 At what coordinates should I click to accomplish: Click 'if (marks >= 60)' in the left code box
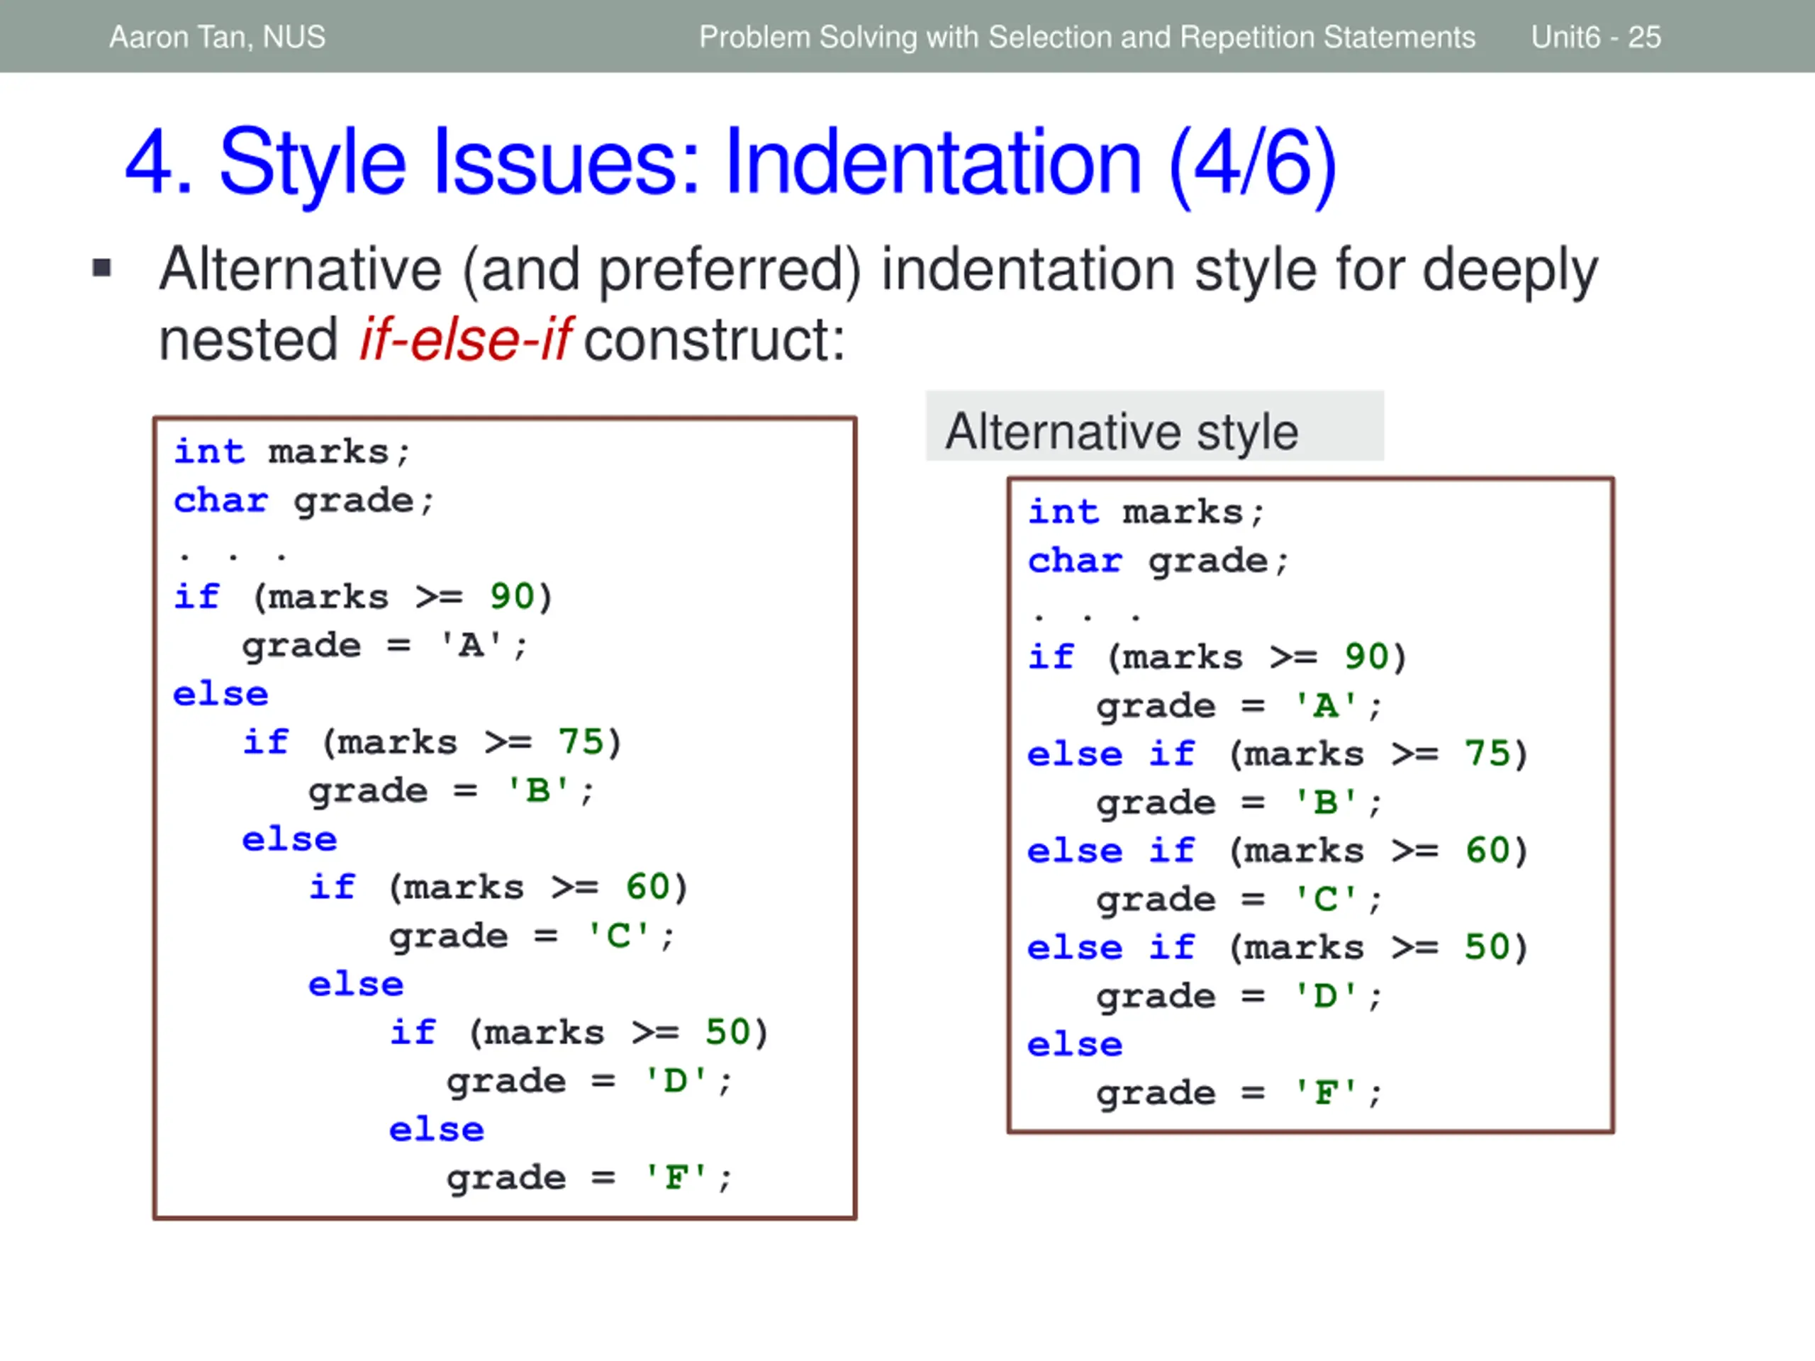[498, 887]
